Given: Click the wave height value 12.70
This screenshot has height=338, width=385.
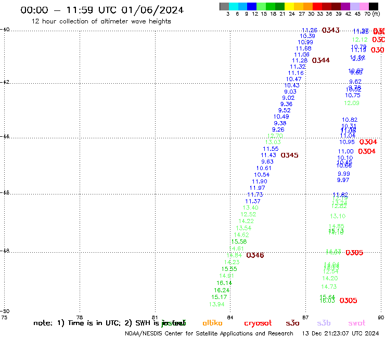Looking at the screenshot, I should (x=275, y=136).
